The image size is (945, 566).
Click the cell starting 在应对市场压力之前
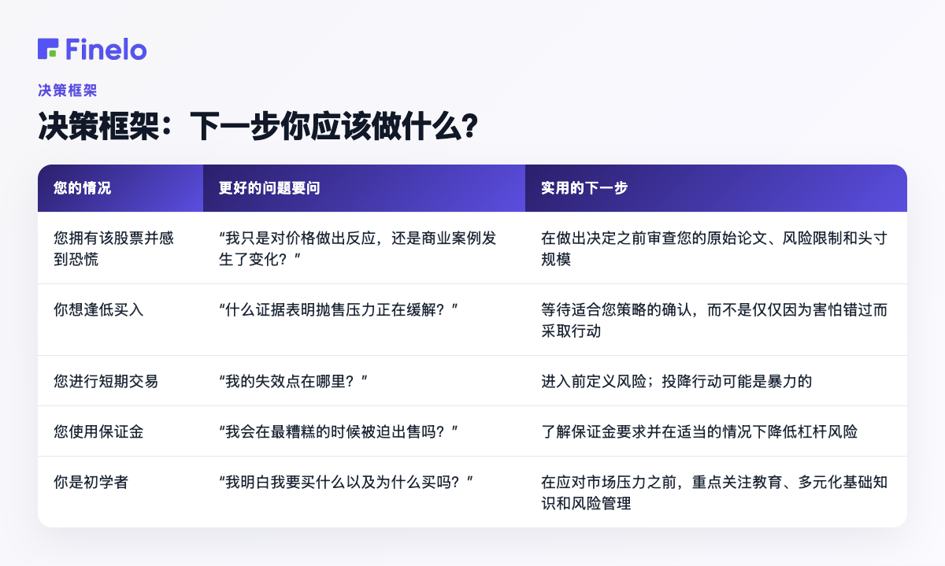[x=714, y=492]
